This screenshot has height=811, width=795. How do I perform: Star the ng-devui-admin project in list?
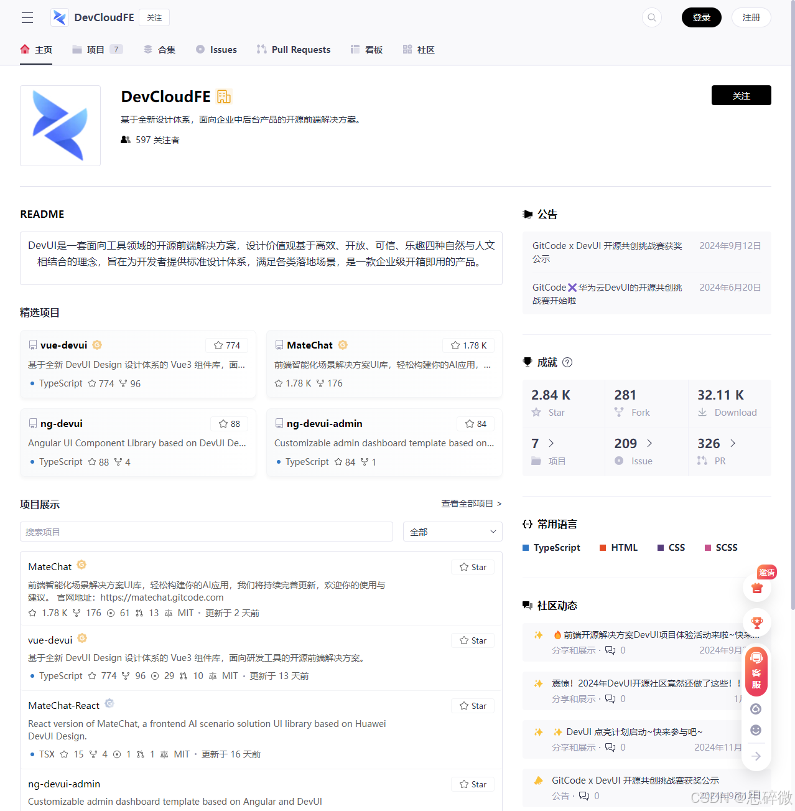[473, 784]
